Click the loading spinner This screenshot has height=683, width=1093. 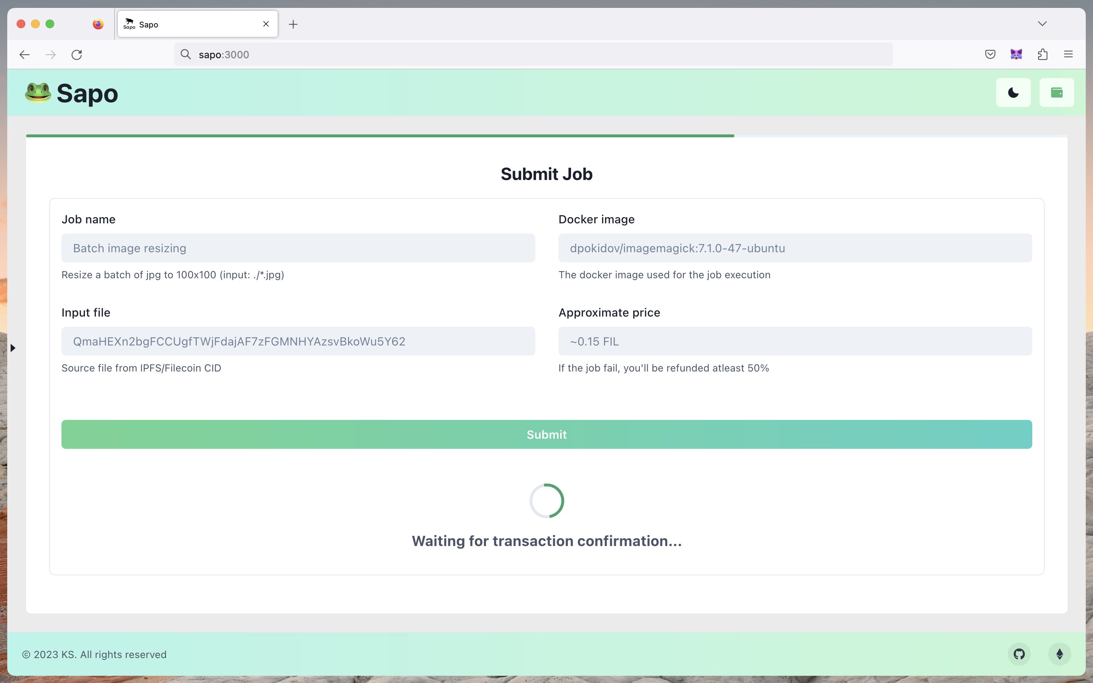pyautogui.click(x=546, y=501)
